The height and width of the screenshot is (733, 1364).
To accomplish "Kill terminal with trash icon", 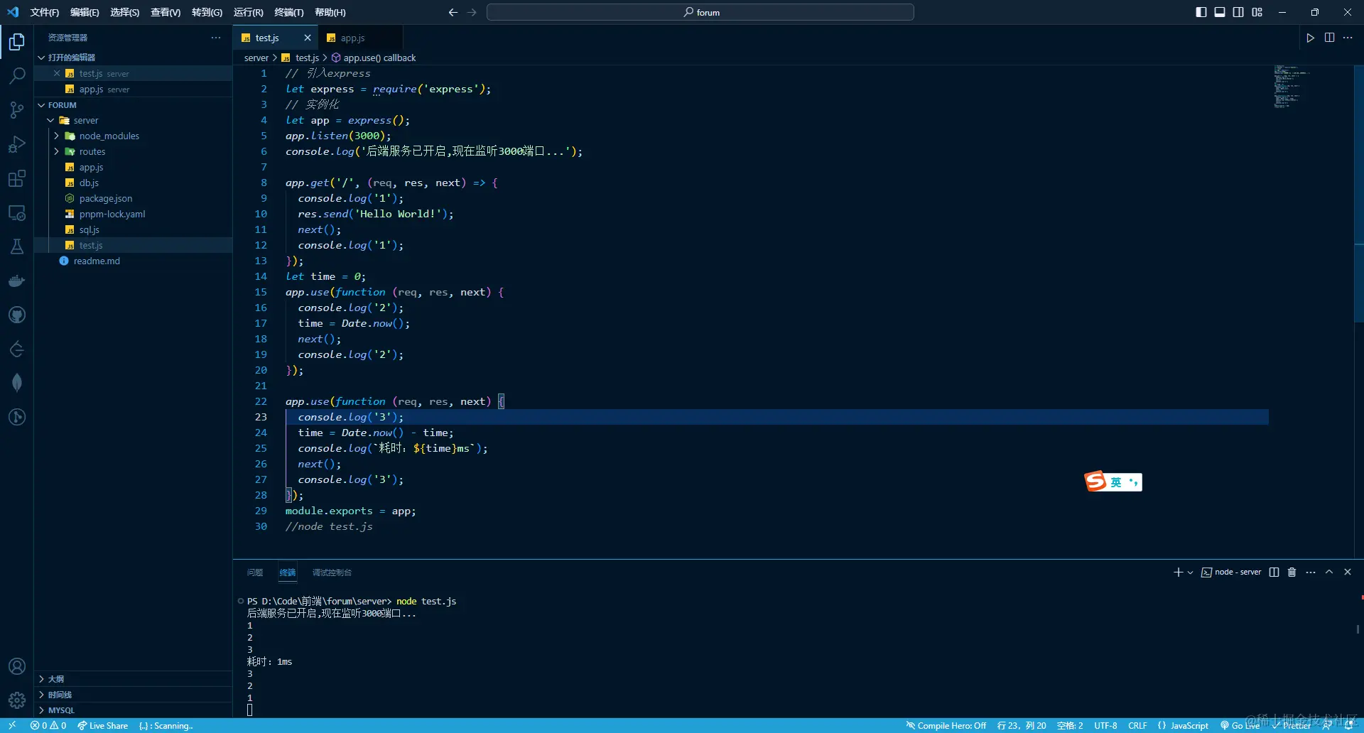I will (1292, 572).
